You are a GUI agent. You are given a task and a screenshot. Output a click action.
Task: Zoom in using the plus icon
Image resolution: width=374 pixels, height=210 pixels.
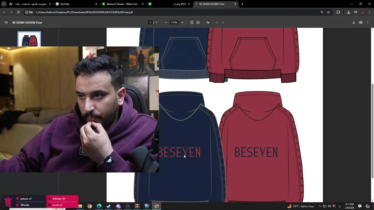(182, 22)
